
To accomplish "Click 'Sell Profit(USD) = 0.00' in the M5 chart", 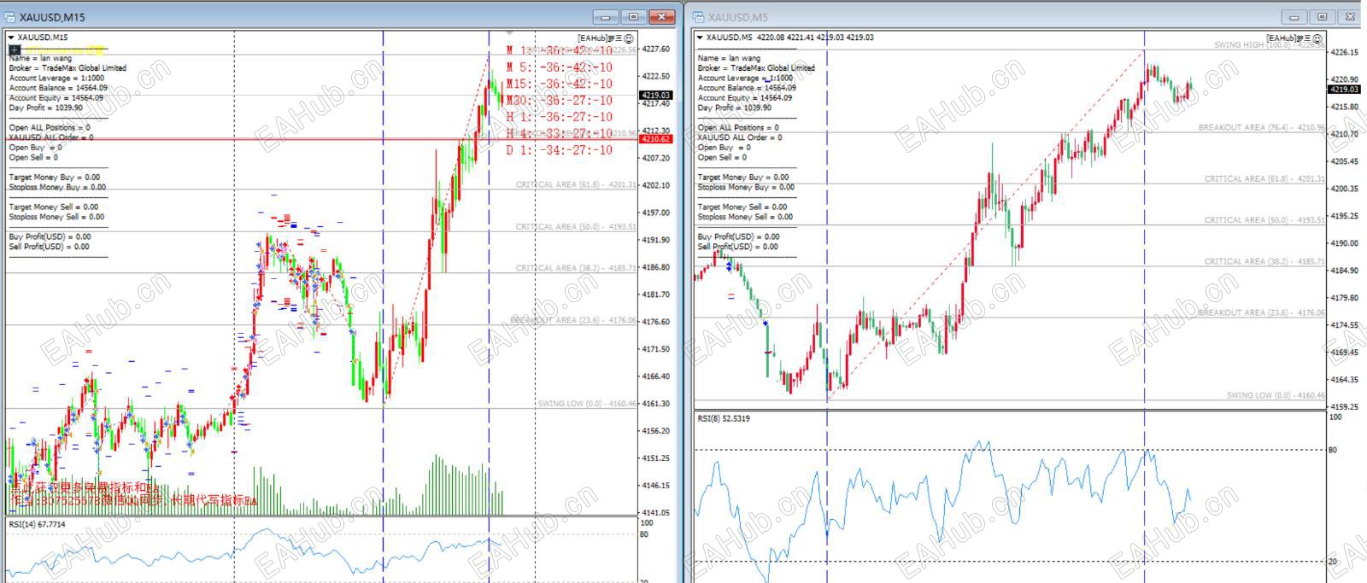I will [737, 247].
